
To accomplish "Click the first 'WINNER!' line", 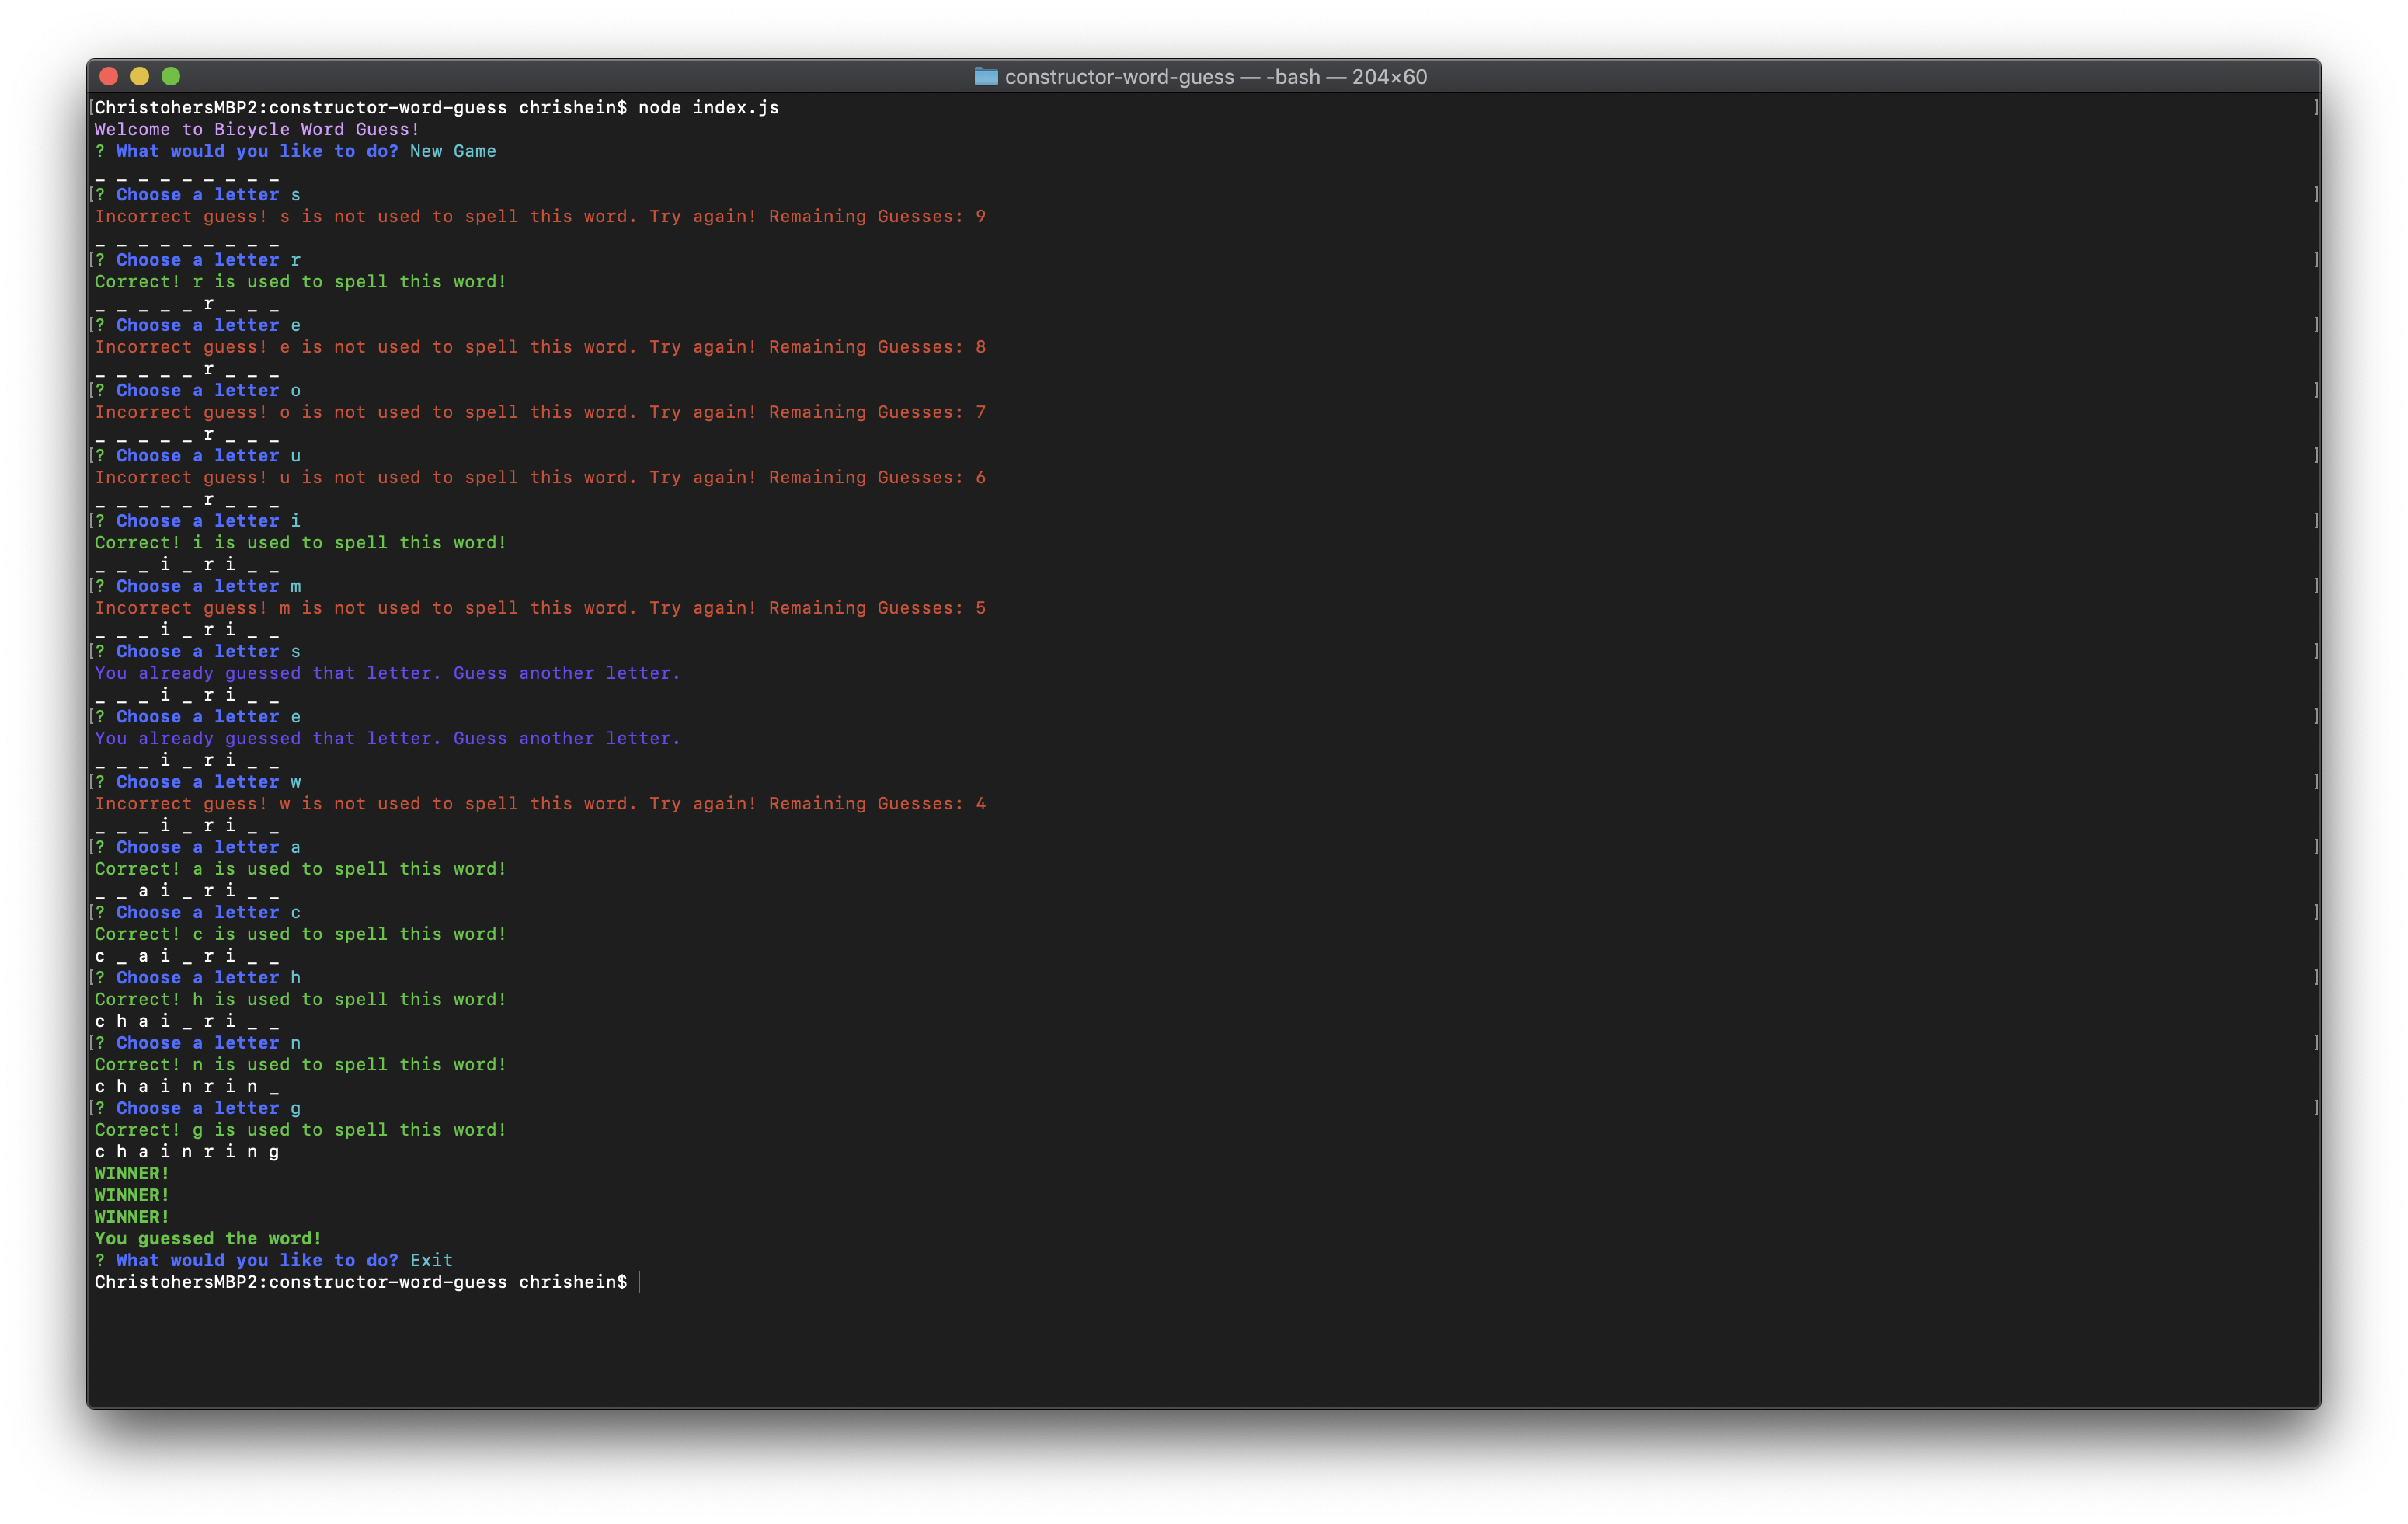I will (132, 1173).
